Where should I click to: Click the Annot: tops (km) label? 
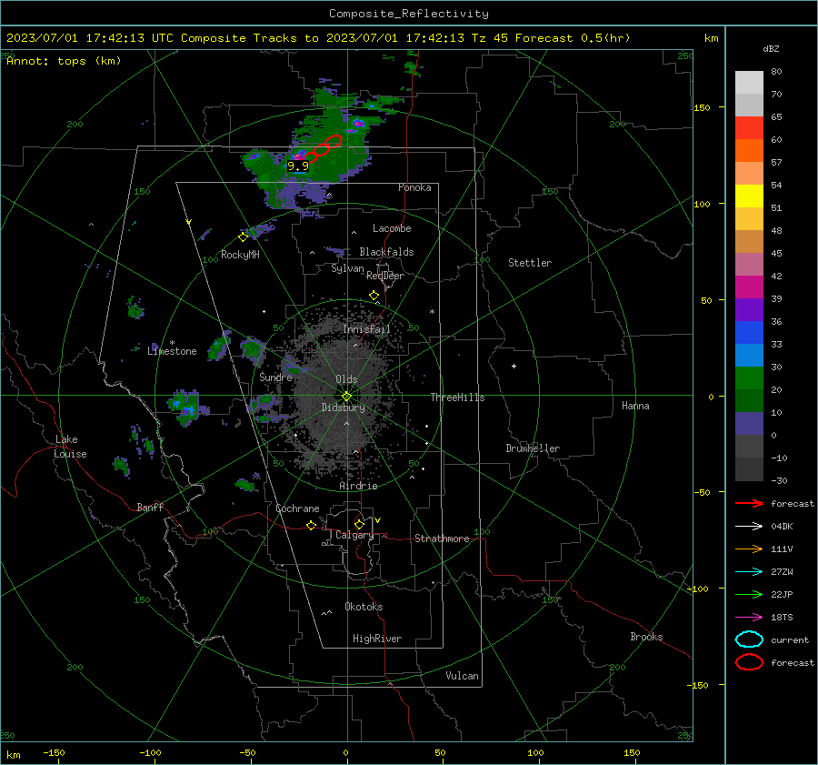point(64,61)
